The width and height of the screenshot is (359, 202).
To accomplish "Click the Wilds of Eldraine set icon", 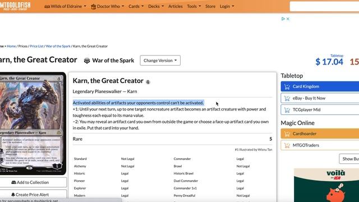I will pyautogui.click(x=47, y=6).
